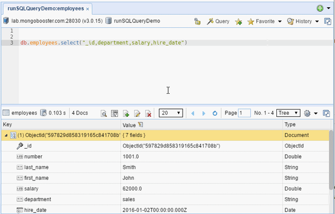Select the hire_date field row
This screenshot has width=335, height=214.
165,210
